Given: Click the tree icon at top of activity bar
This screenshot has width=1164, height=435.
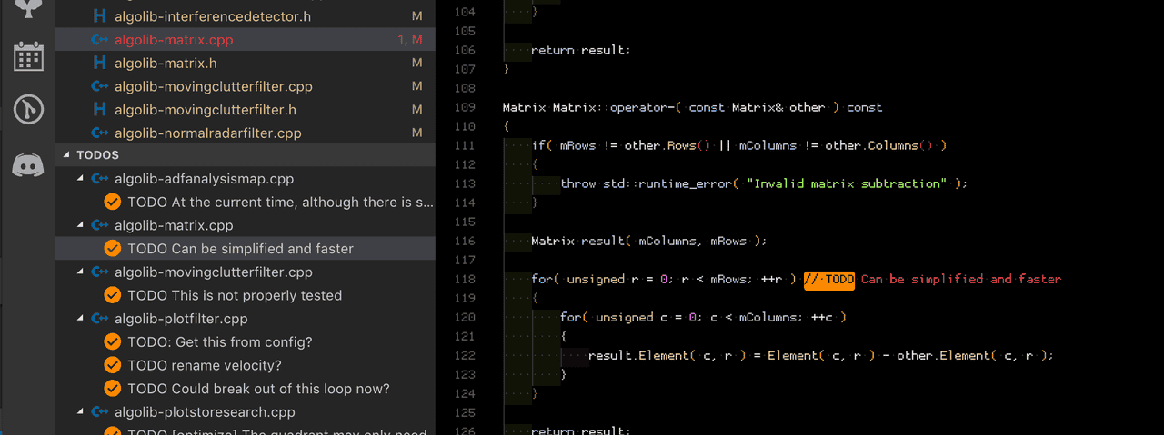Looking at the screenshot, I should point(28,7).
